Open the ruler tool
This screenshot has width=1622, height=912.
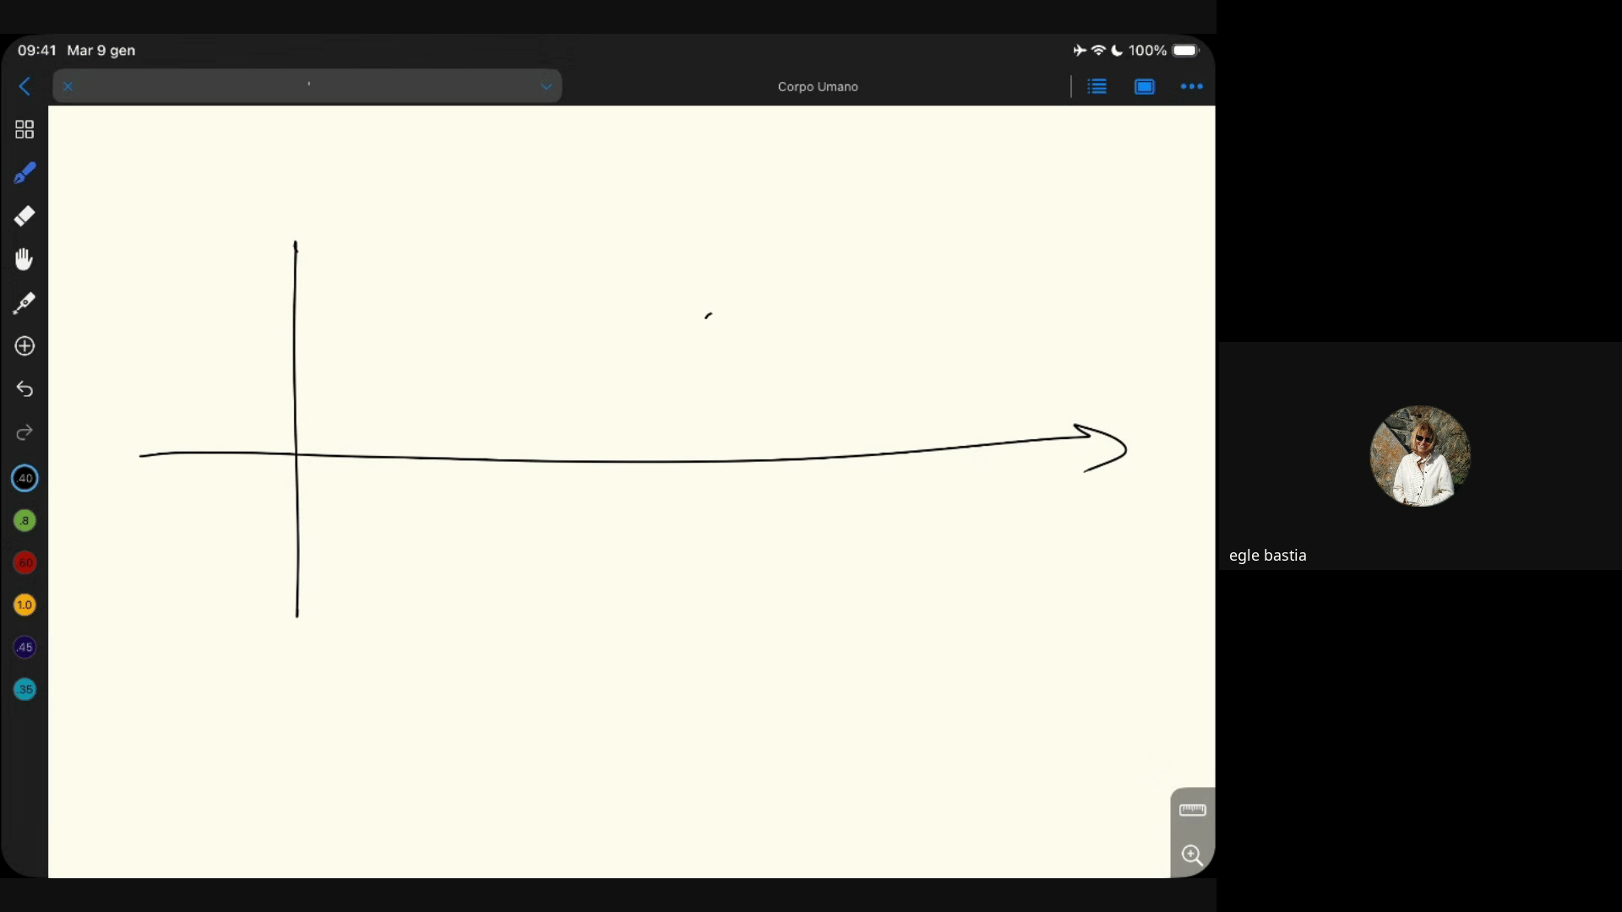1192,810
